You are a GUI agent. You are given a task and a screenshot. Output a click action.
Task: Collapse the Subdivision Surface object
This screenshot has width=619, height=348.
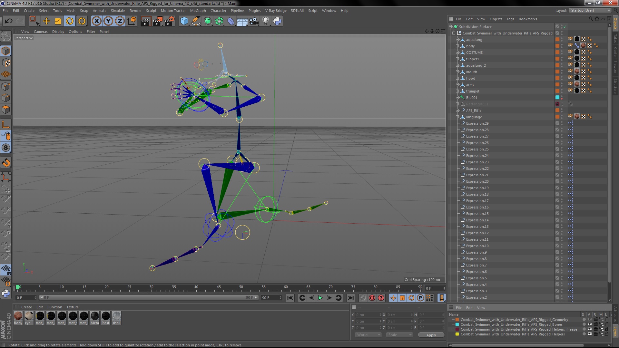coord(450,27)
